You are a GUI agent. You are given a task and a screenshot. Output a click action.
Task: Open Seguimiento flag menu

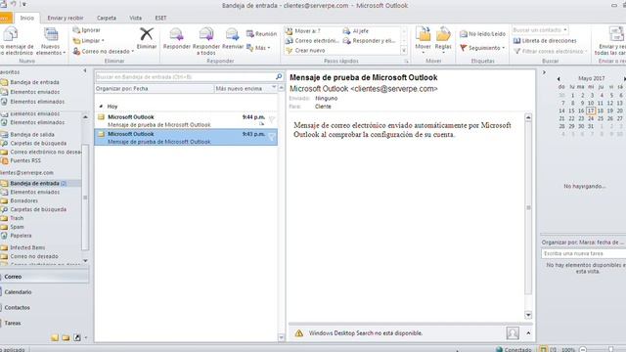pyautogui.click(x=482, y=48)
